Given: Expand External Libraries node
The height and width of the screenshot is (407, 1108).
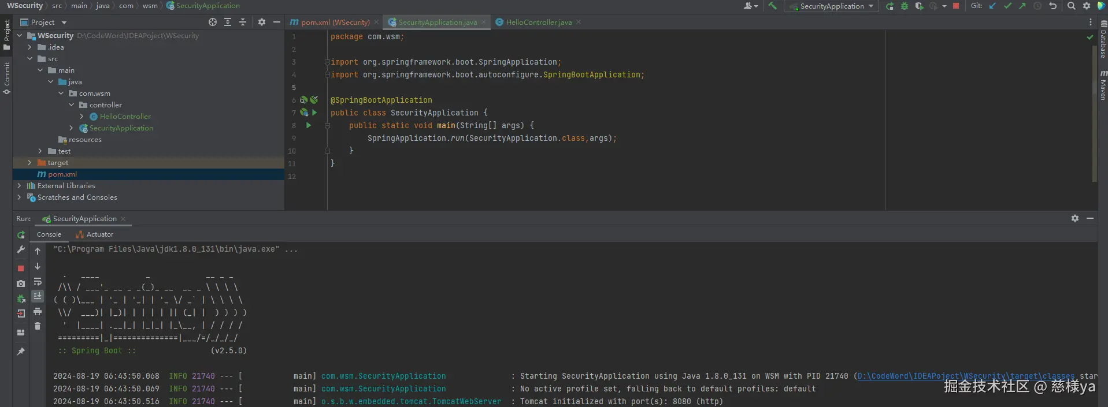Looking at the screenshot, I should [x=19, y=186].
